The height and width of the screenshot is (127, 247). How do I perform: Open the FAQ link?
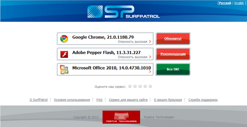pyautogui.click(x=99, y=100)
